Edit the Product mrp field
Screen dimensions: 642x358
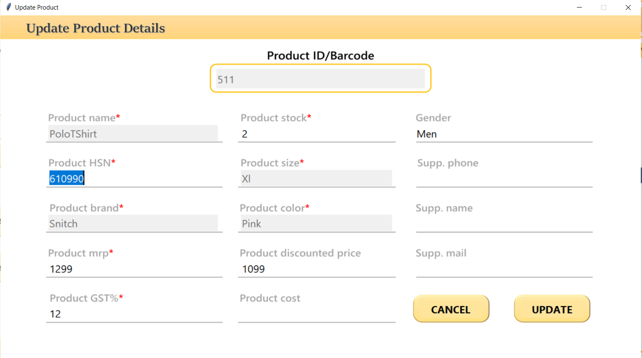[x=134, y=269]
